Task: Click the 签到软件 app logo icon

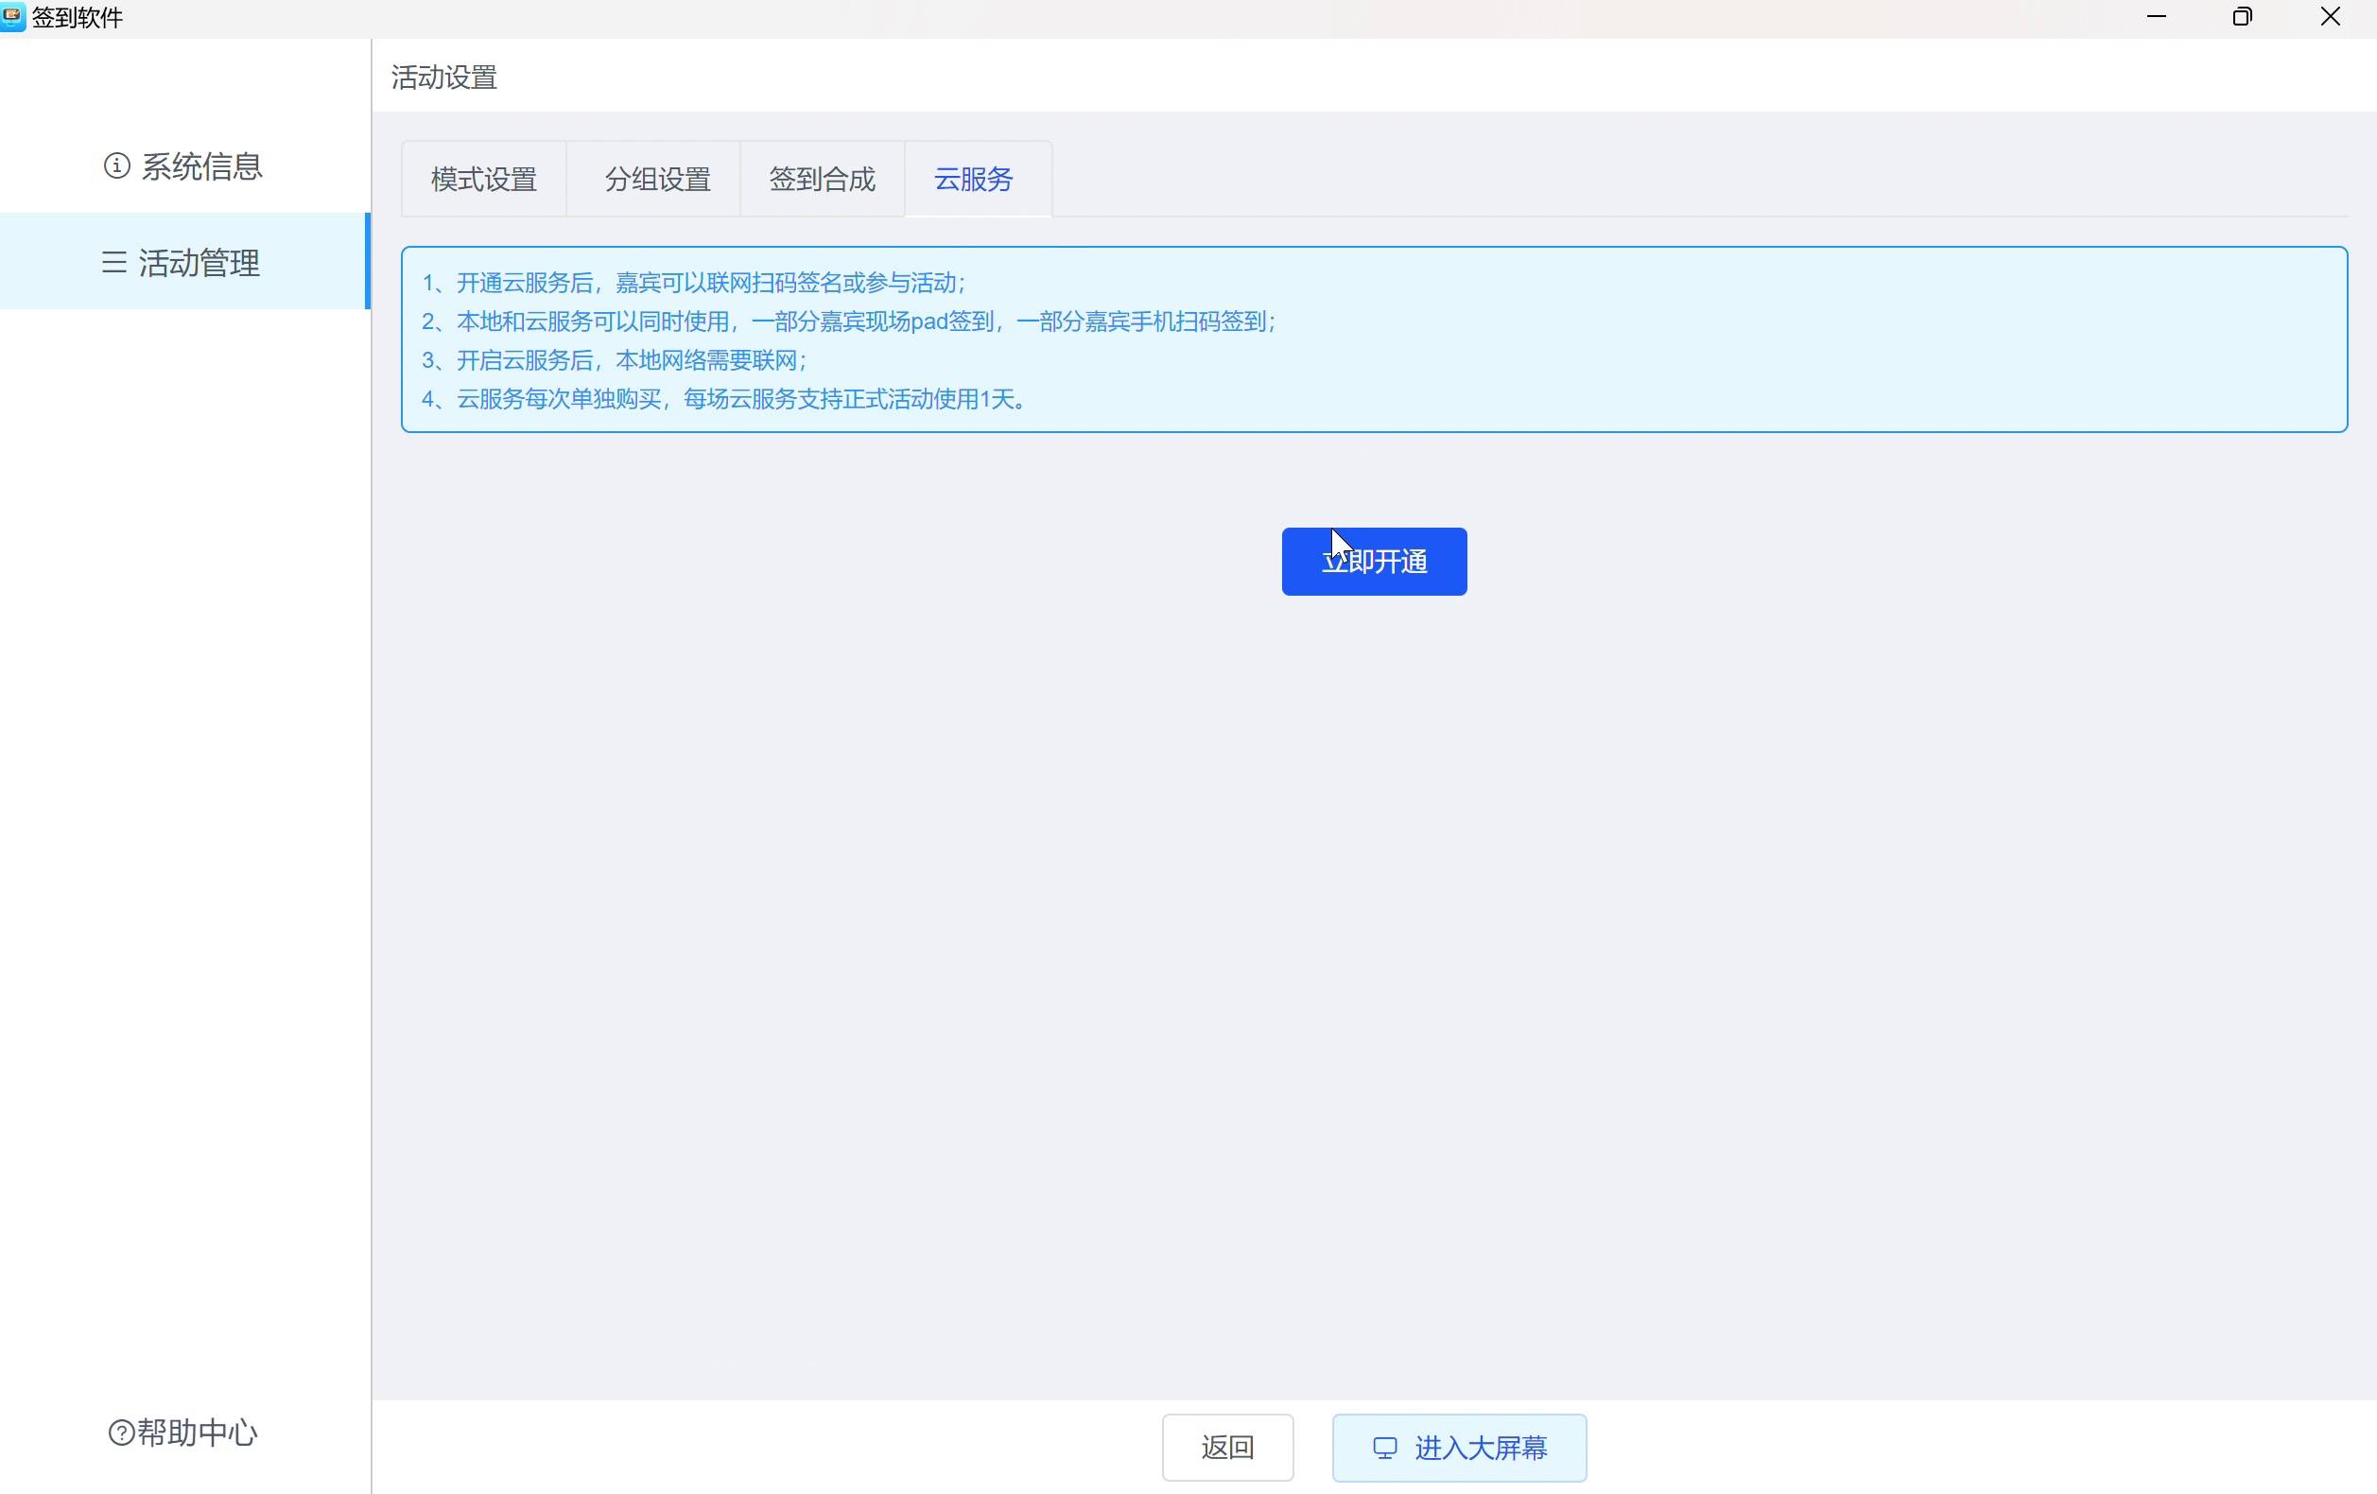Action: (13, 17)
